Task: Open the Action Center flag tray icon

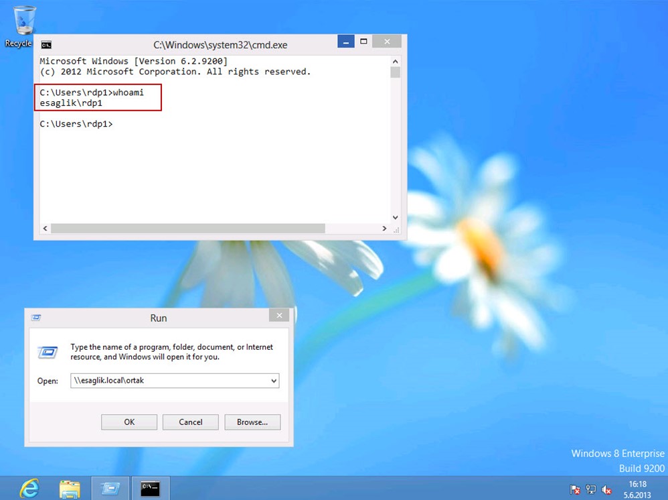Action: click(x=575, y=489)
